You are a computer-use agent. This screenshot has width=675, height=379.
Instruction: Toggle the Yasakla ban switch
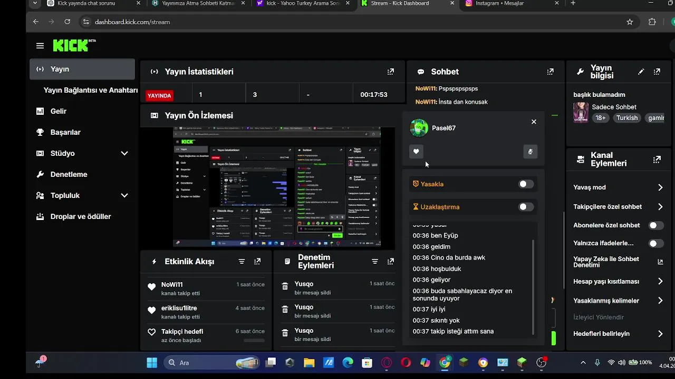pos(526,184)
